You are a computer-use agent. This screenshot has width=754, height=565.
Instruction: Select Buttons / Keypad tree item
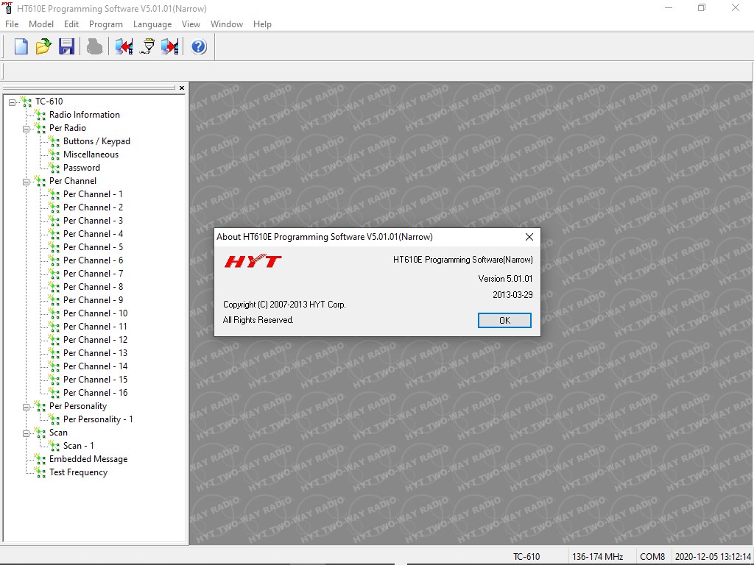(x=96, y=141)
